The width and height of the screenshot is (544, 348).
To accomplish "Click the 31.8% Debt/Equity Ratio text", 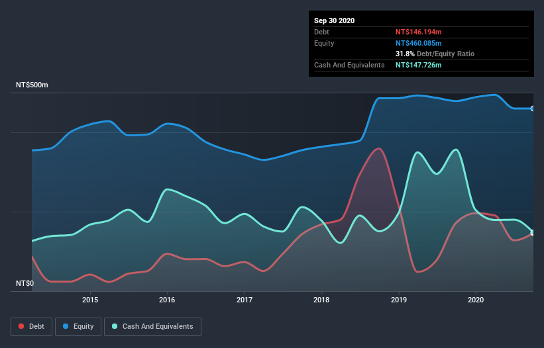I will coord(435,54).
